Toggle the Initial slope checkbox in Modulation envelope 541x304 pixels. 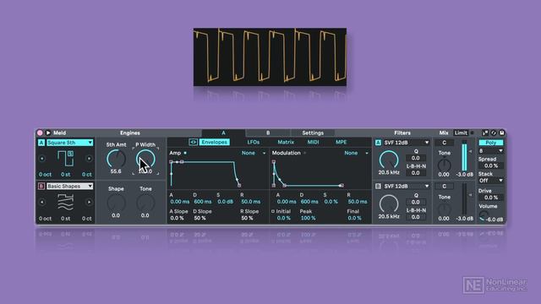coord(273,211)
